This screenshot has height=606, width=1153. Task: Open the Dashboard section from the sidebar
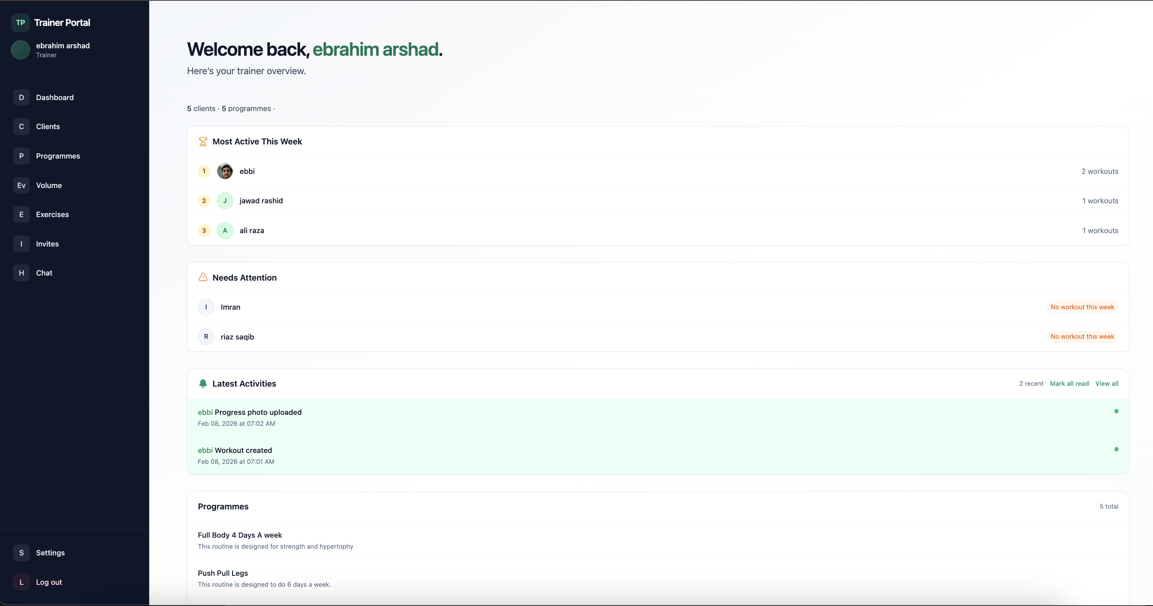pos(21,97)
